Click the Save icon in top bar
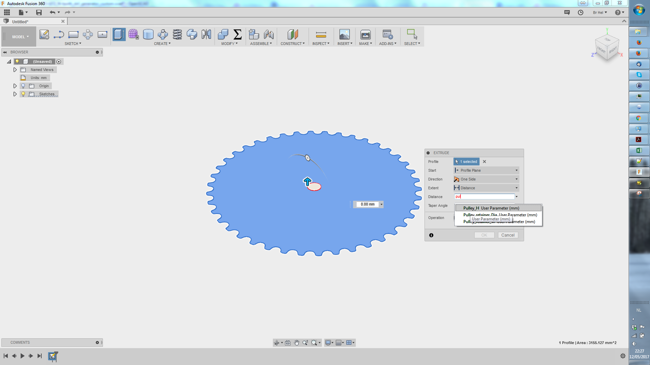The width and height of the screenshot is (650, 365). click(39, 13)
